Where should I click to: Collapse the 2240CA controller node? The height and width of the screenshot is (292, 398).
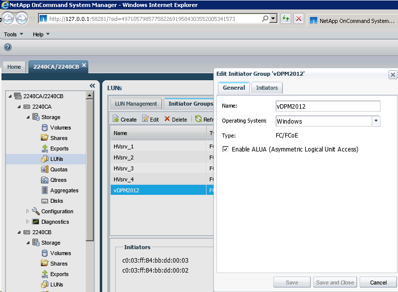tap(19, 107)
